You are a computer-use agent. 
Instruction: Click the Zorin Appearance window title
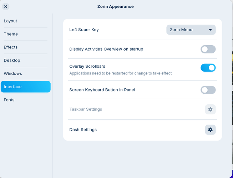[x=116, y=6]
